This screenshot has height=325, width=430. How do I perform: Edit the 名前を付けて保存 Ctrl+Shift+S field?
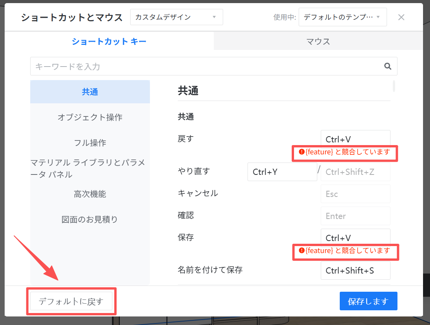pyautogui.click(x=355, y=270)
